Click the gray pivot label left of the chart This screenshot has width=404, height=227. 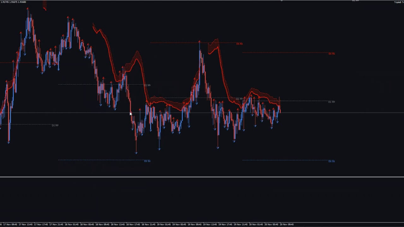pos(55,125)
